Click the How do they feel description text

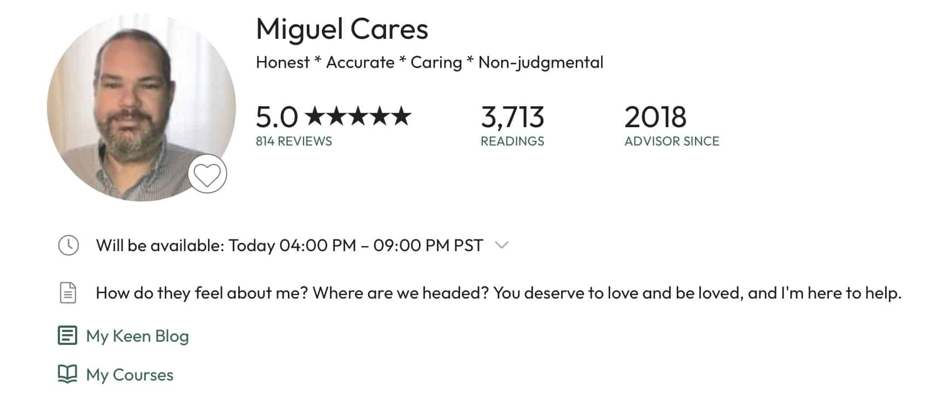click(499, 293)
